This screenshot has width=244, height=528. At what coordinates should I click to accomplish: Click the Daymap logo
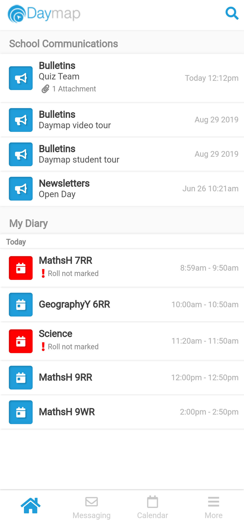coord(44,14)
